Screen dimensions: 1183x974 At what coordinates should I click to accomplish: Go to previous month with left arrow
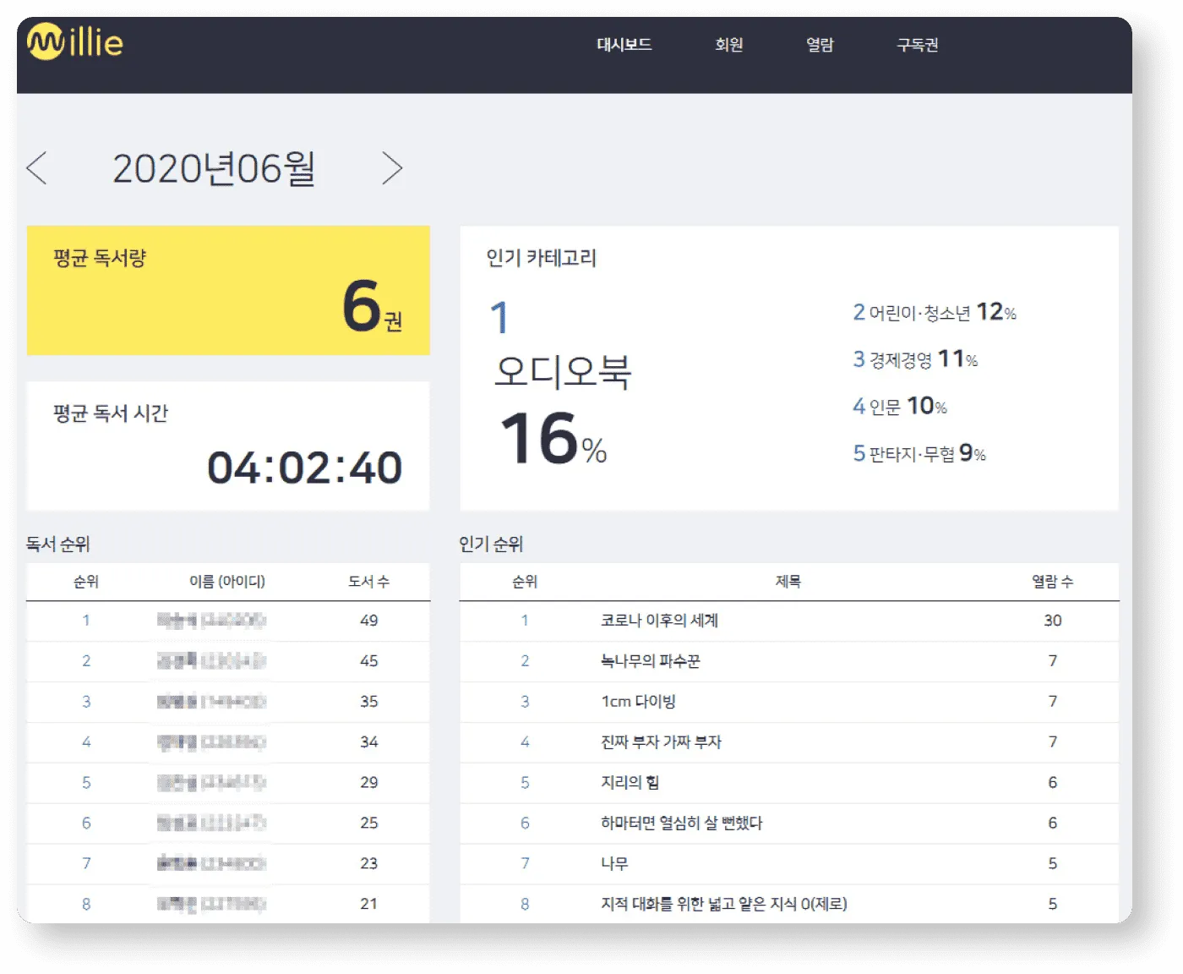pyautogui.click(x=35, y=168)
